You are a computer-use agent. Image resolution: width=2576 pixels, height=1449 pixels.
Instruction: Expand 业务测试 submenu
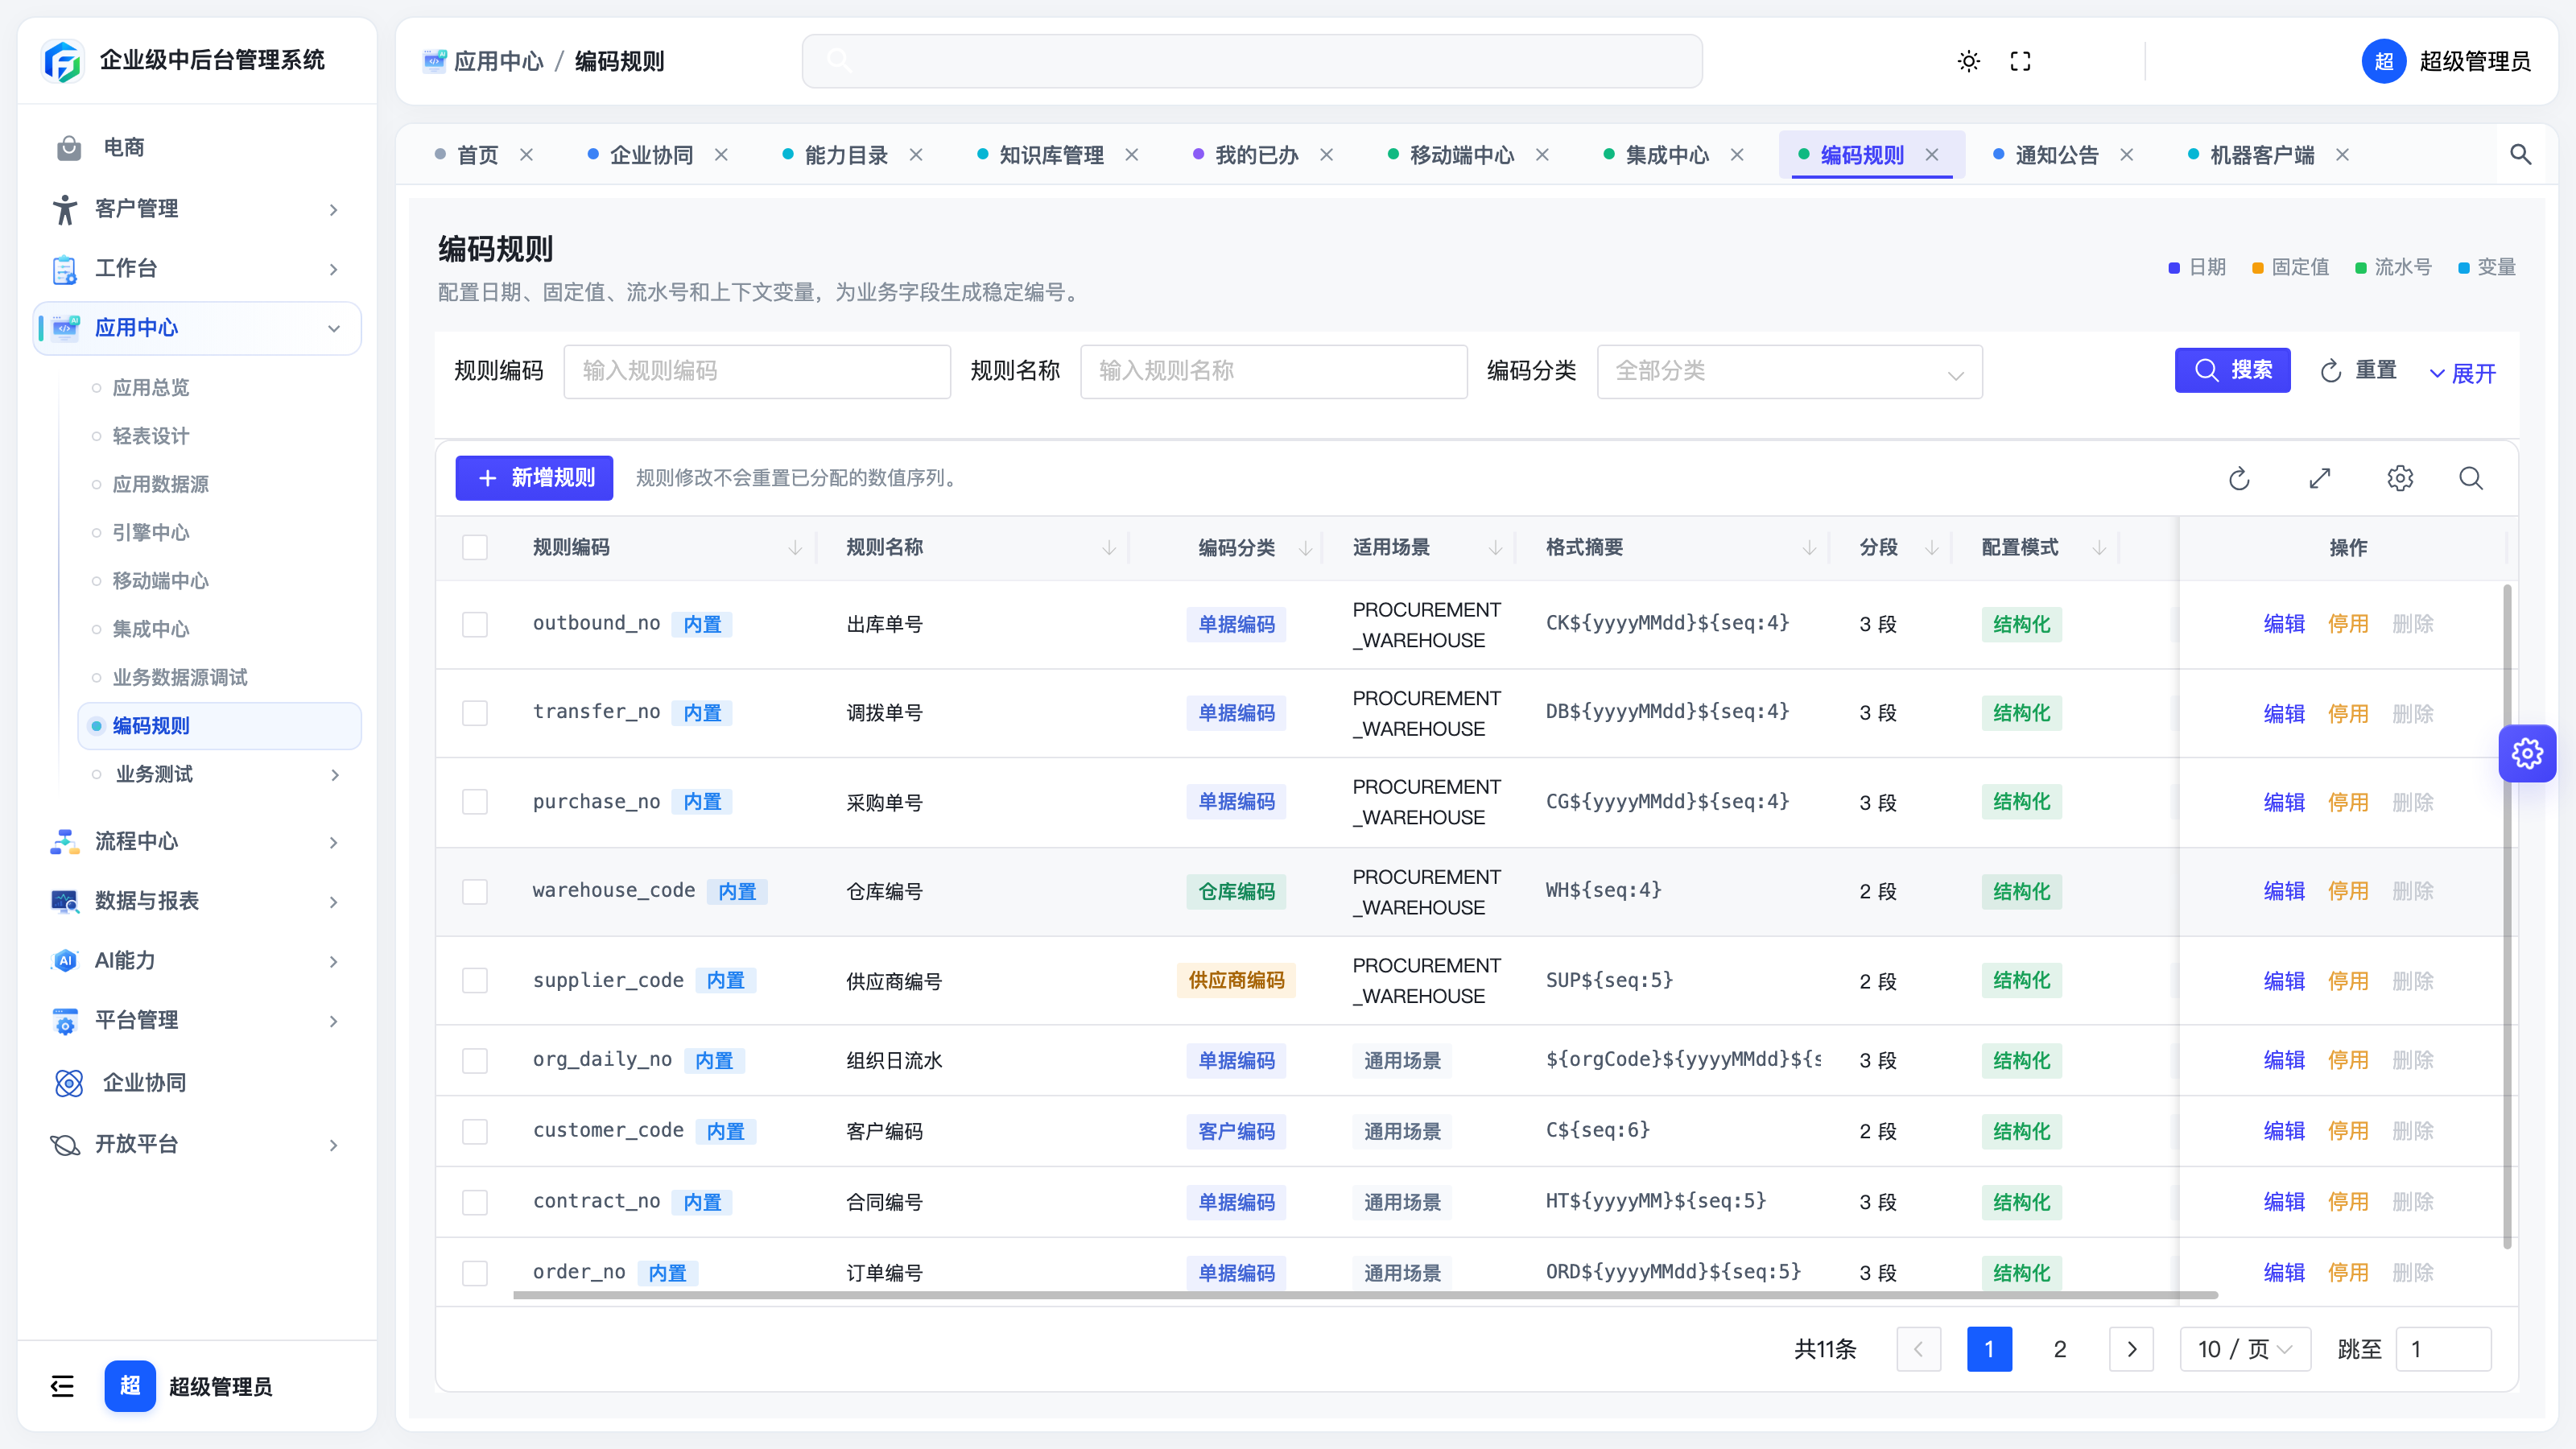pyautogui.click(x=219, y=775)
